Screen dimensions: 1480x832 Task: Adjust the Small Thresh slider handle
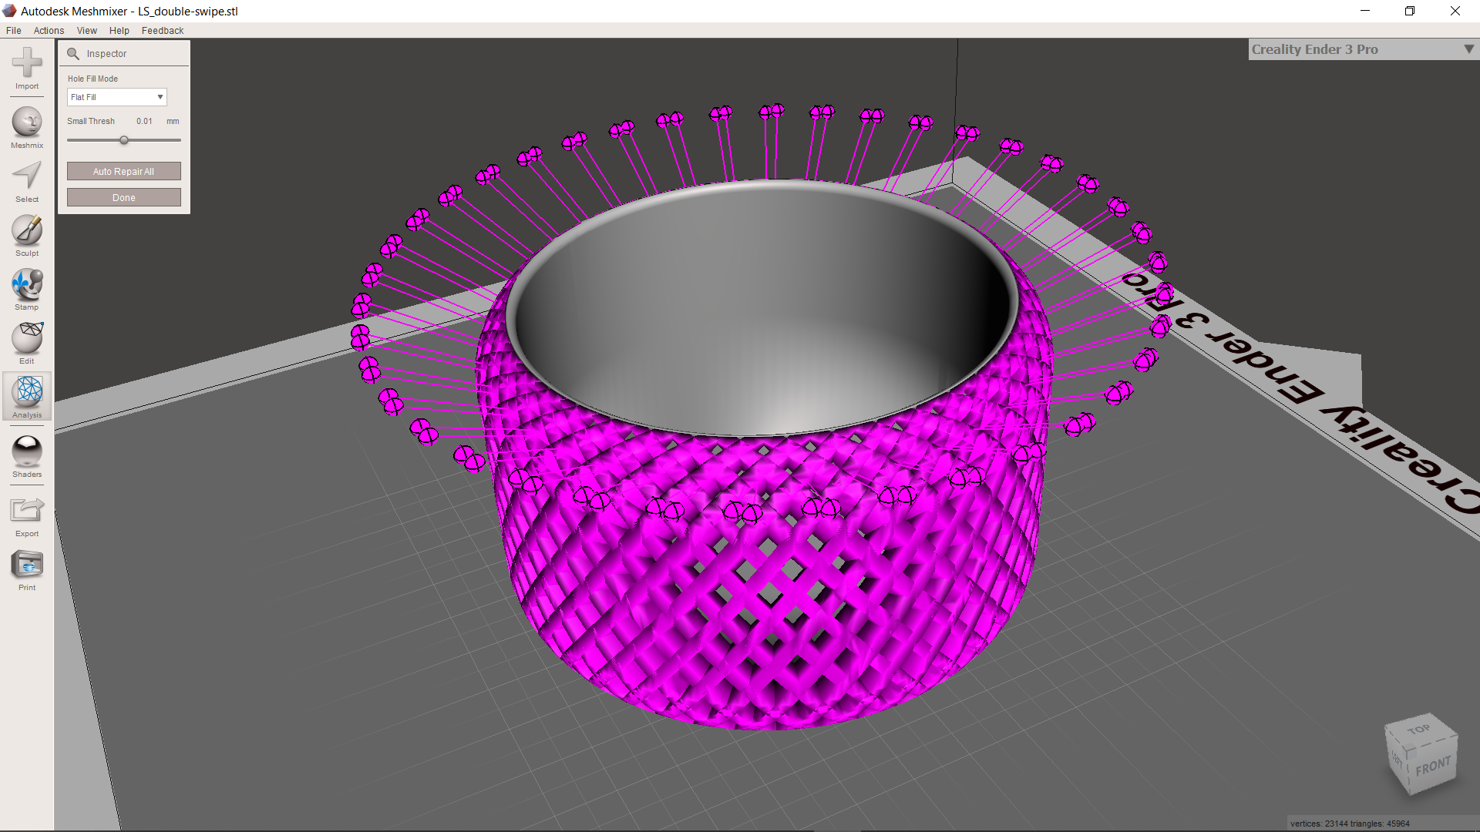pos(124,140)
